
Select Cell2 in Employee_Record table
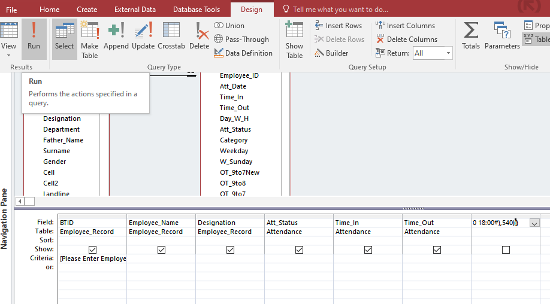click(x=50, y=183)
